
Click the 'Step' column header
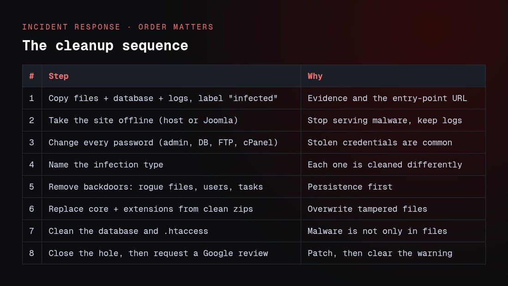point(171,76)
